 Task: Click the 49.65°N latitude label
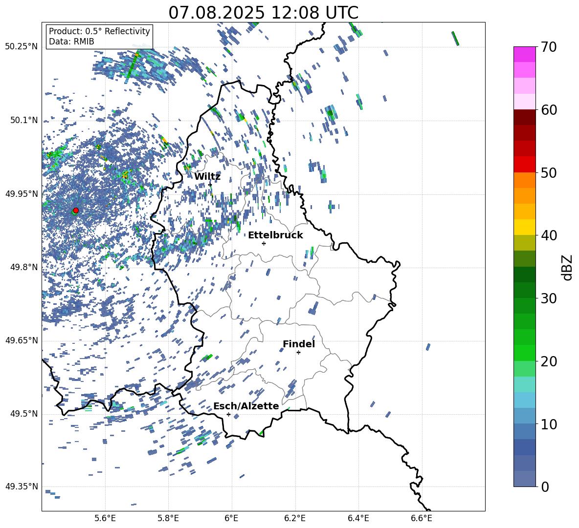(22, 340)
